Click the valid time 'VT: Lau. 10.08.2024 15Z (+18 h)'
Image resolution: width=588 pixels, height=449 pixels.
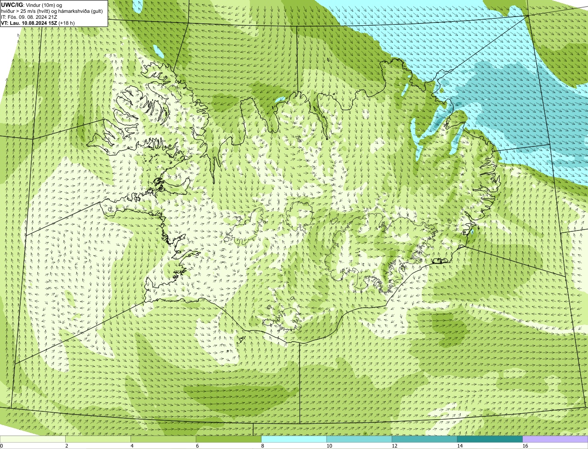coord(38,23)
